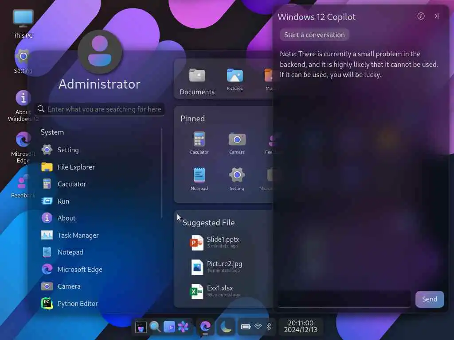Open This PC desktop icon

[23, 24]
